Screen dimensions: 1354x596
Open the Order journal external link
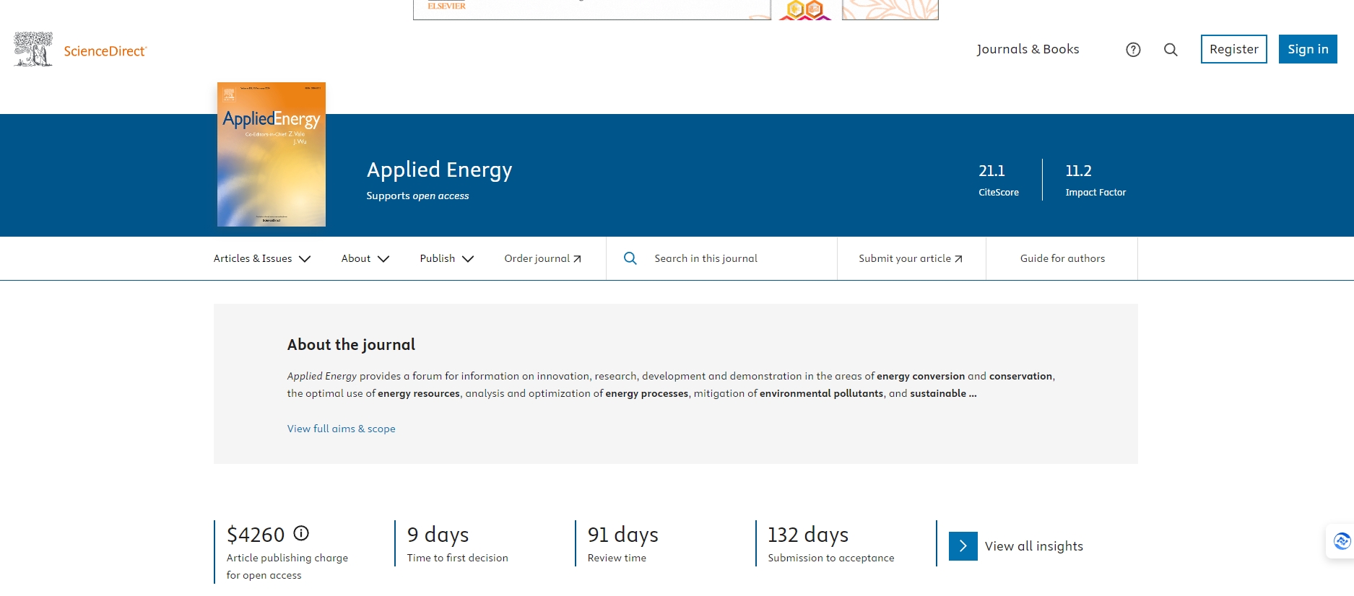point(542,258)
